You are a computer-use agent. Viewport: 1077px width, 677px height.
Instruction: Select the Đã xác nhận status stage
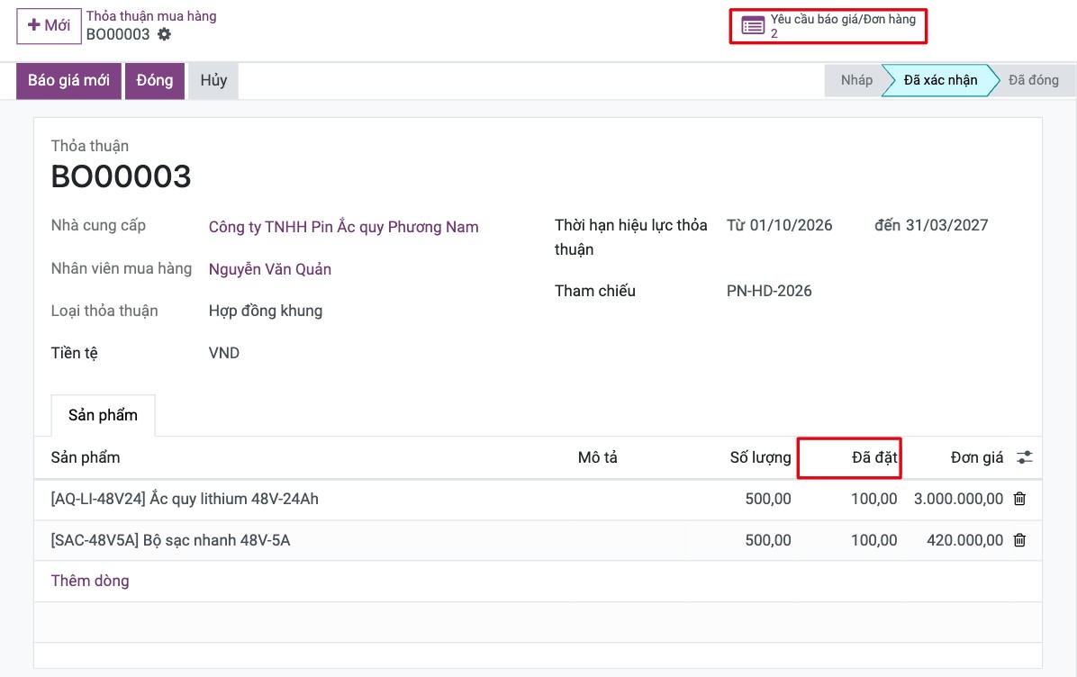pos(940,80)
